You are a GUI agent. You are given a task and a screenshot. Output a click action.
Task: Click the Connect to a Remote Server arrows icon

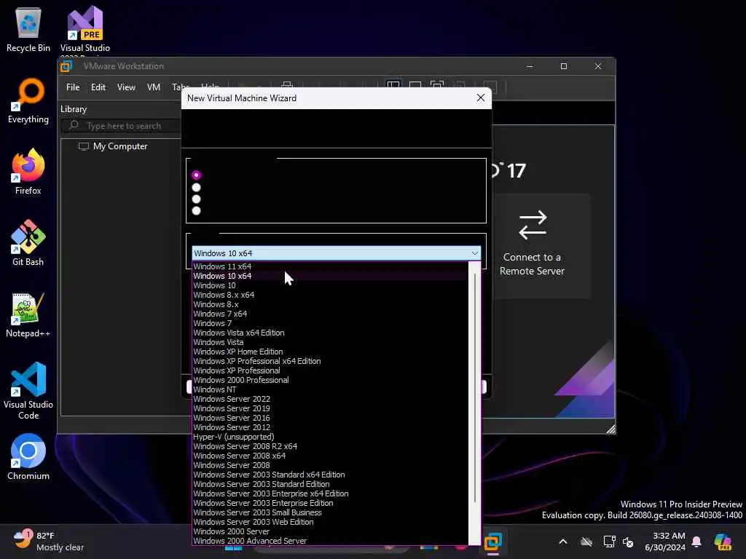coord(533,225)
